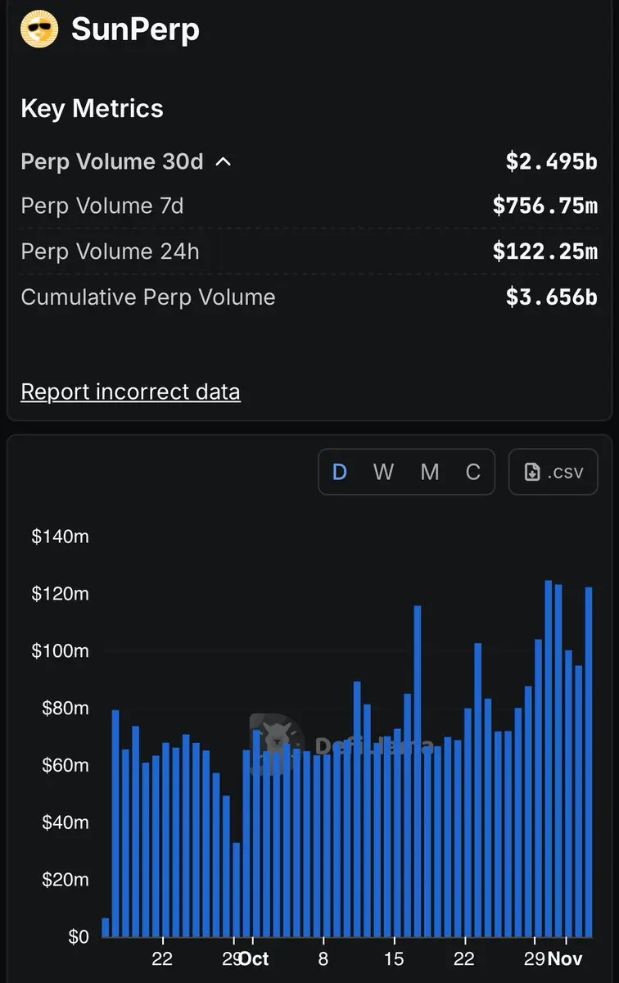
Task: Click the rightmost bar in the chart
Action: pyautogui.click(x=588, y=762)
